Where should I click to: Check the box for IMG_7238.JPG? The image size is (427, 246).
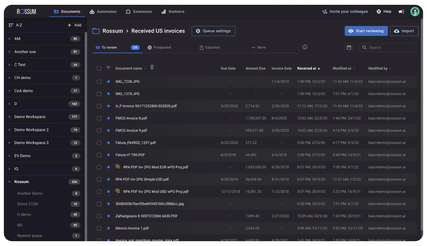pyautogui.click(x=99, y=82)
